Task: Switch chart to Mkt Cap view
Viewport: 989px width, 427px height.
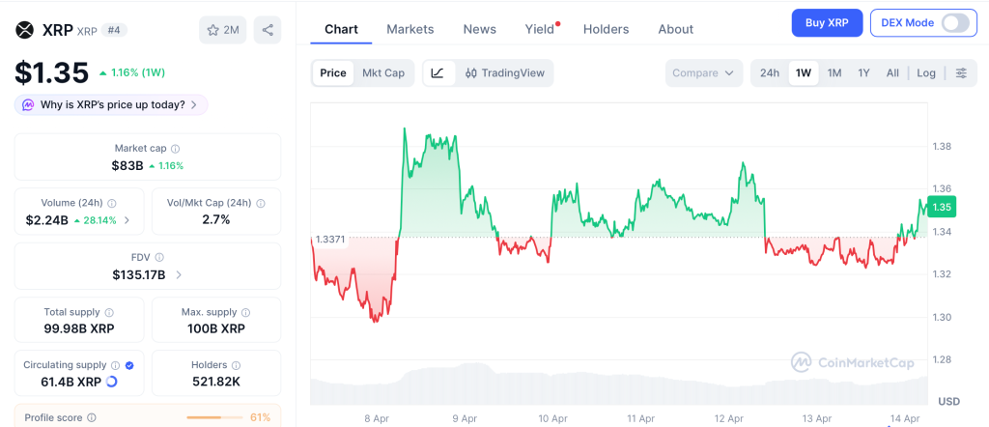Action: (x=383, y=73)
